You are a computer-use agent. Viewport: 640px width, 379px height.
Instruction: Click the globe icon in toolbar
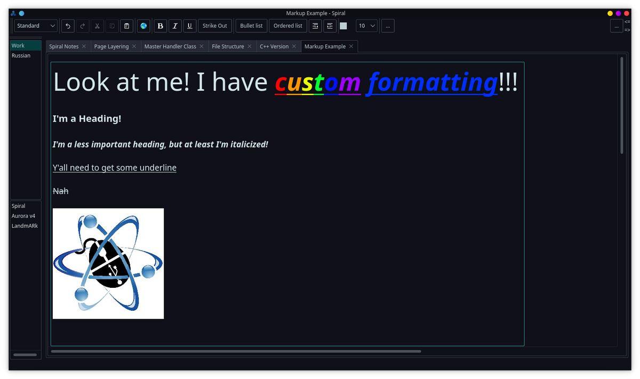(x=143, y=26)
